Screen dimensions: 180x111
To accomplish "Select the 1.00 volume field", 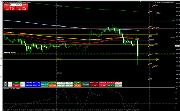I will (x=16, y=5).
